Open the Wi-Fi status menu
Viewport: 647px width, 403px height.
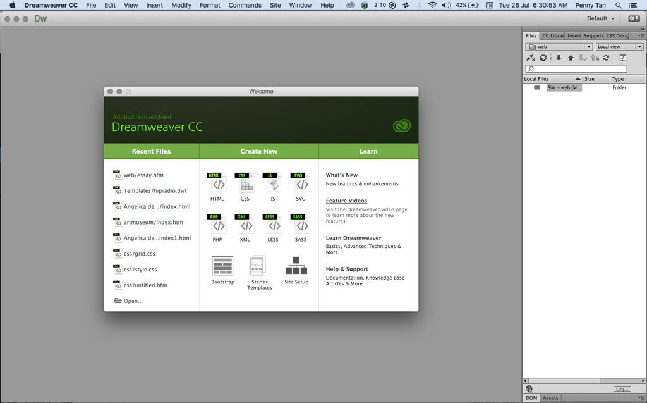[432, 5]
